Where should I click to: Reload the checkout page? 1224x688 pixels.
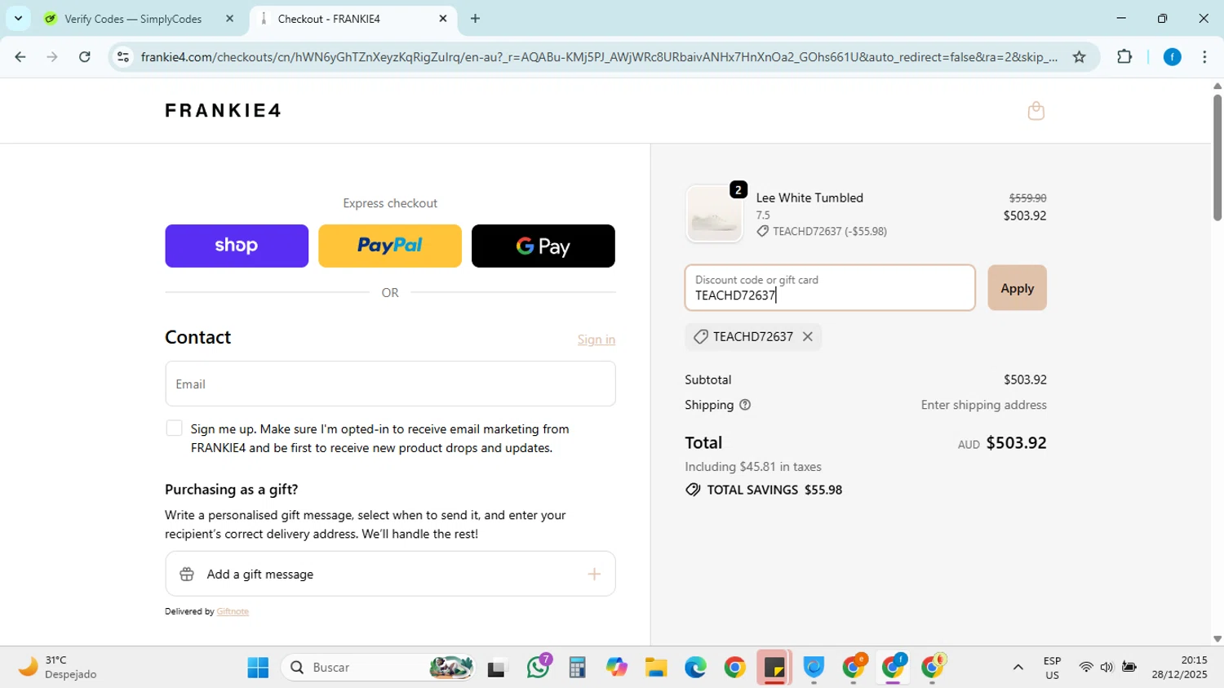click(x=85, y=57)
